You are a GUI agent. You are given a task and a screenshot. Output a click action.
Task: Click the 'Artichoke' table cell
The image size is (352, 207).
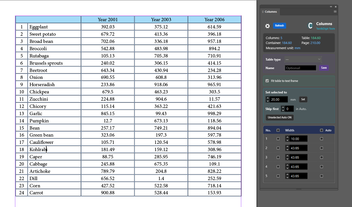(54, 171)
